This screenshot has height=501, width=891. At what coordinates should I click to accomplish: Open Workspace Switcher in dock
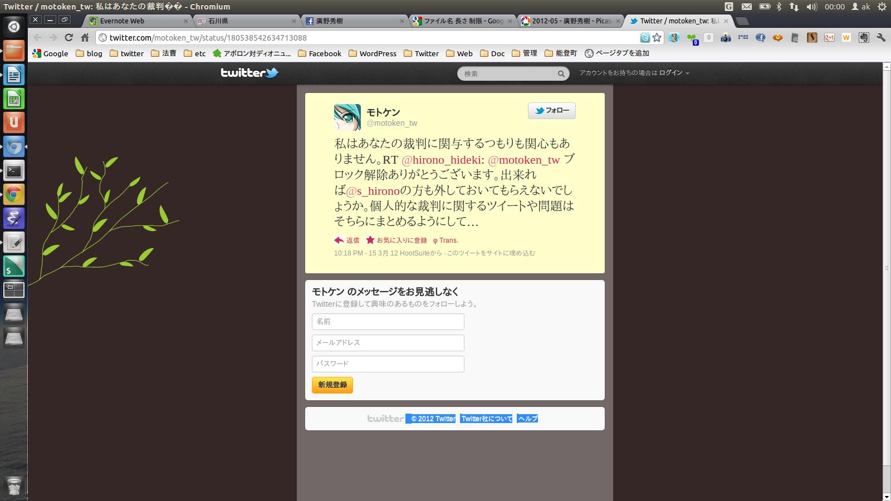click(x=14, y=290)
